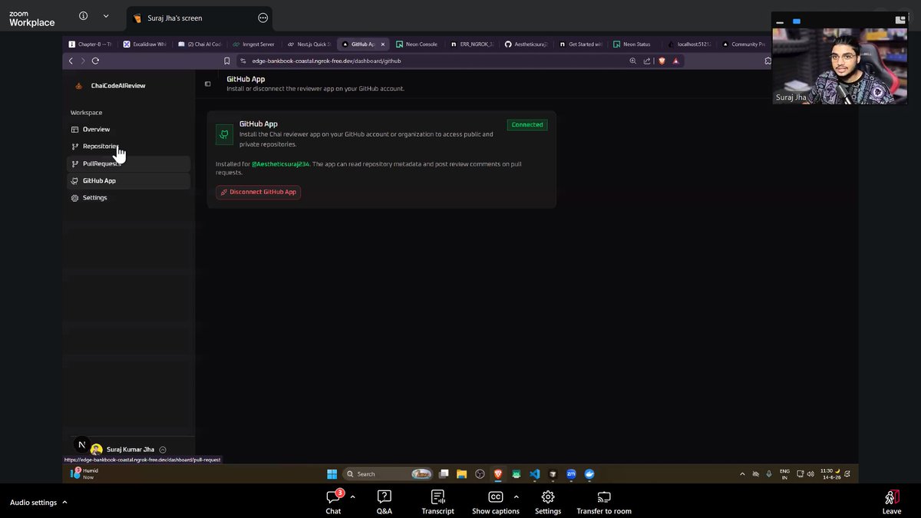The width and height of the screenshot is (921, 518).
Task: Click the GitHub App card icon
Action: coord(224,134)
